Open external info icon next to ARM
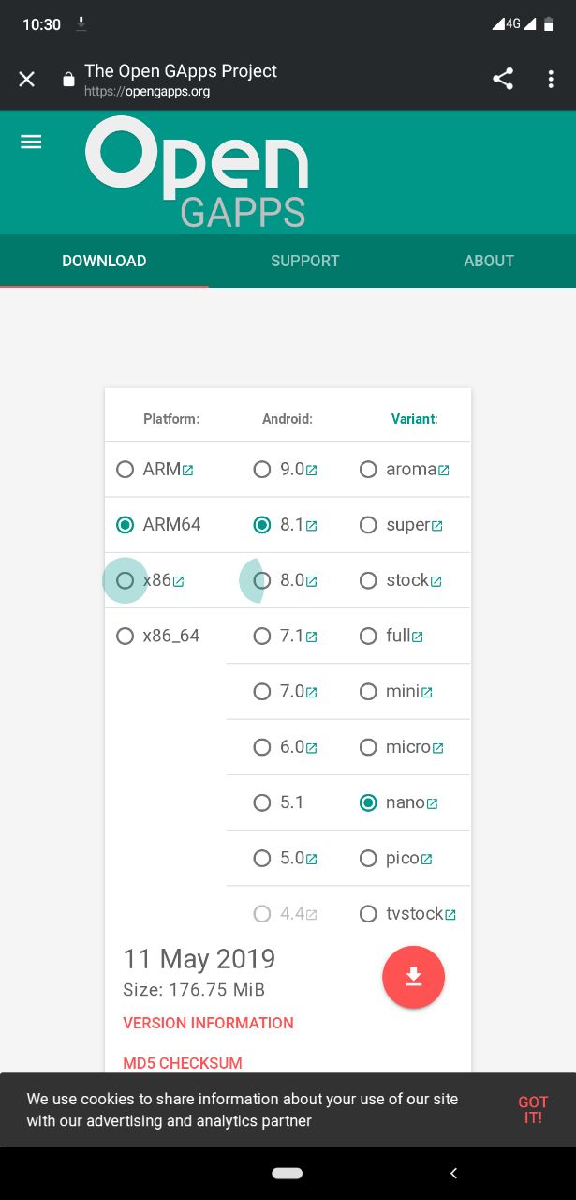The image size is (576, 1200). [187, 471]
